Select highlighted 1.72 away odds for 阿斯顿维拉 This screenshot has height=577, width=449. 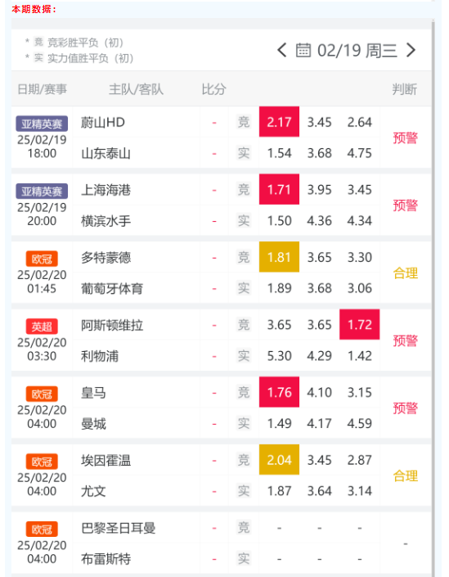coord(359,325)
